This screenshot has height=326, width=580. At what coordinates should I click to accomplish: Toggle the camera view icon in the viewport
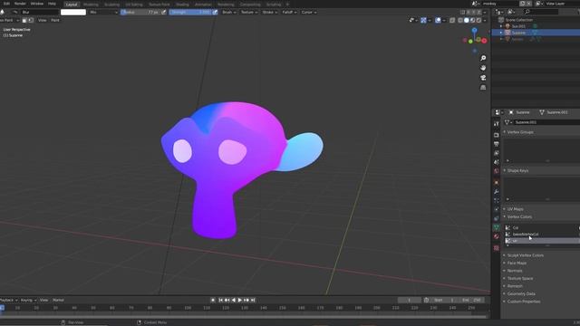pyautogui.click(x=483, y=78)
